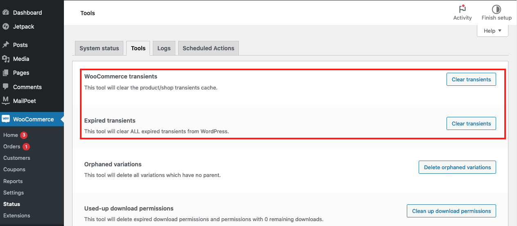Click the Pages icon in sidebar
517x226 pixels.
6,73
